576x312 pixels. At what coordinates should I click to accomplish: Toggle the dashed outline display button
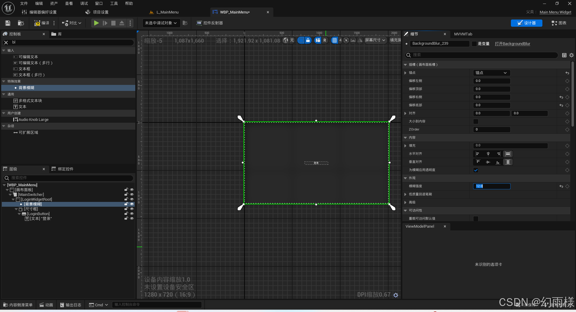301,40
